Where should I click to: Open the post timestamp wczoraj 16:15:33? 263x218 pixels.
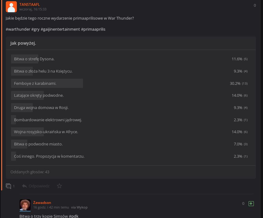(x=33, y=9)
